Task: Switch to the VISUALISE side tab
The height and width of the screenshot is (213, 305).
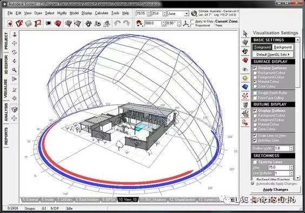Action: (x=6, y=88)
